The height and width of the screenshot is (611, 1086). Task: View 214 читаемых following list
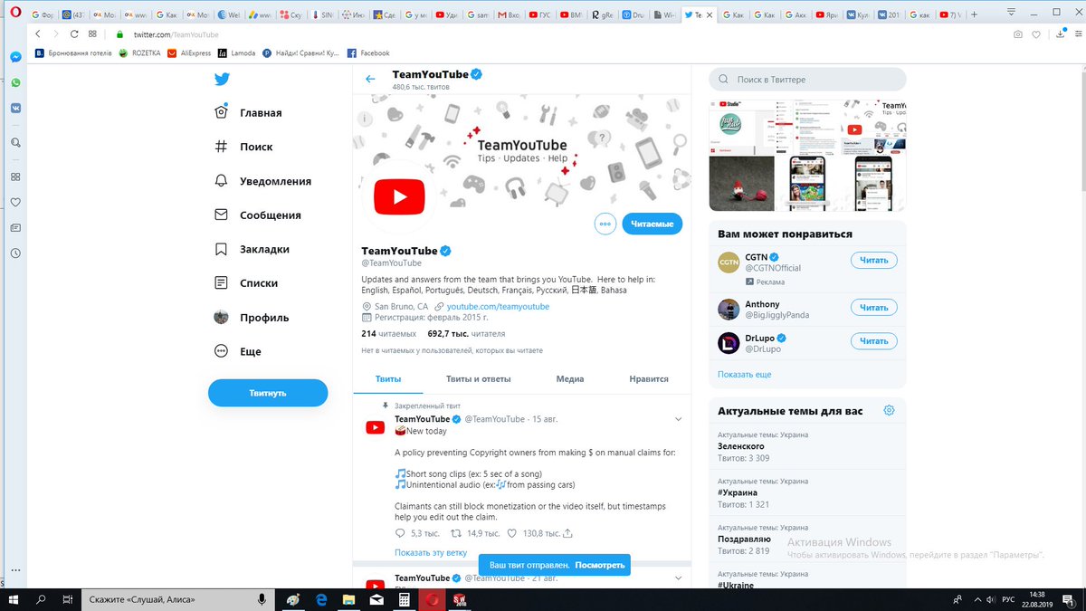tap(387, 334)
